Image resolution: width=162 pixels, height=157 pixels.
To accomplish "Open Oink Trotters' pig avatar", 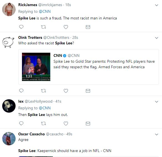I will tap(8, 42).
